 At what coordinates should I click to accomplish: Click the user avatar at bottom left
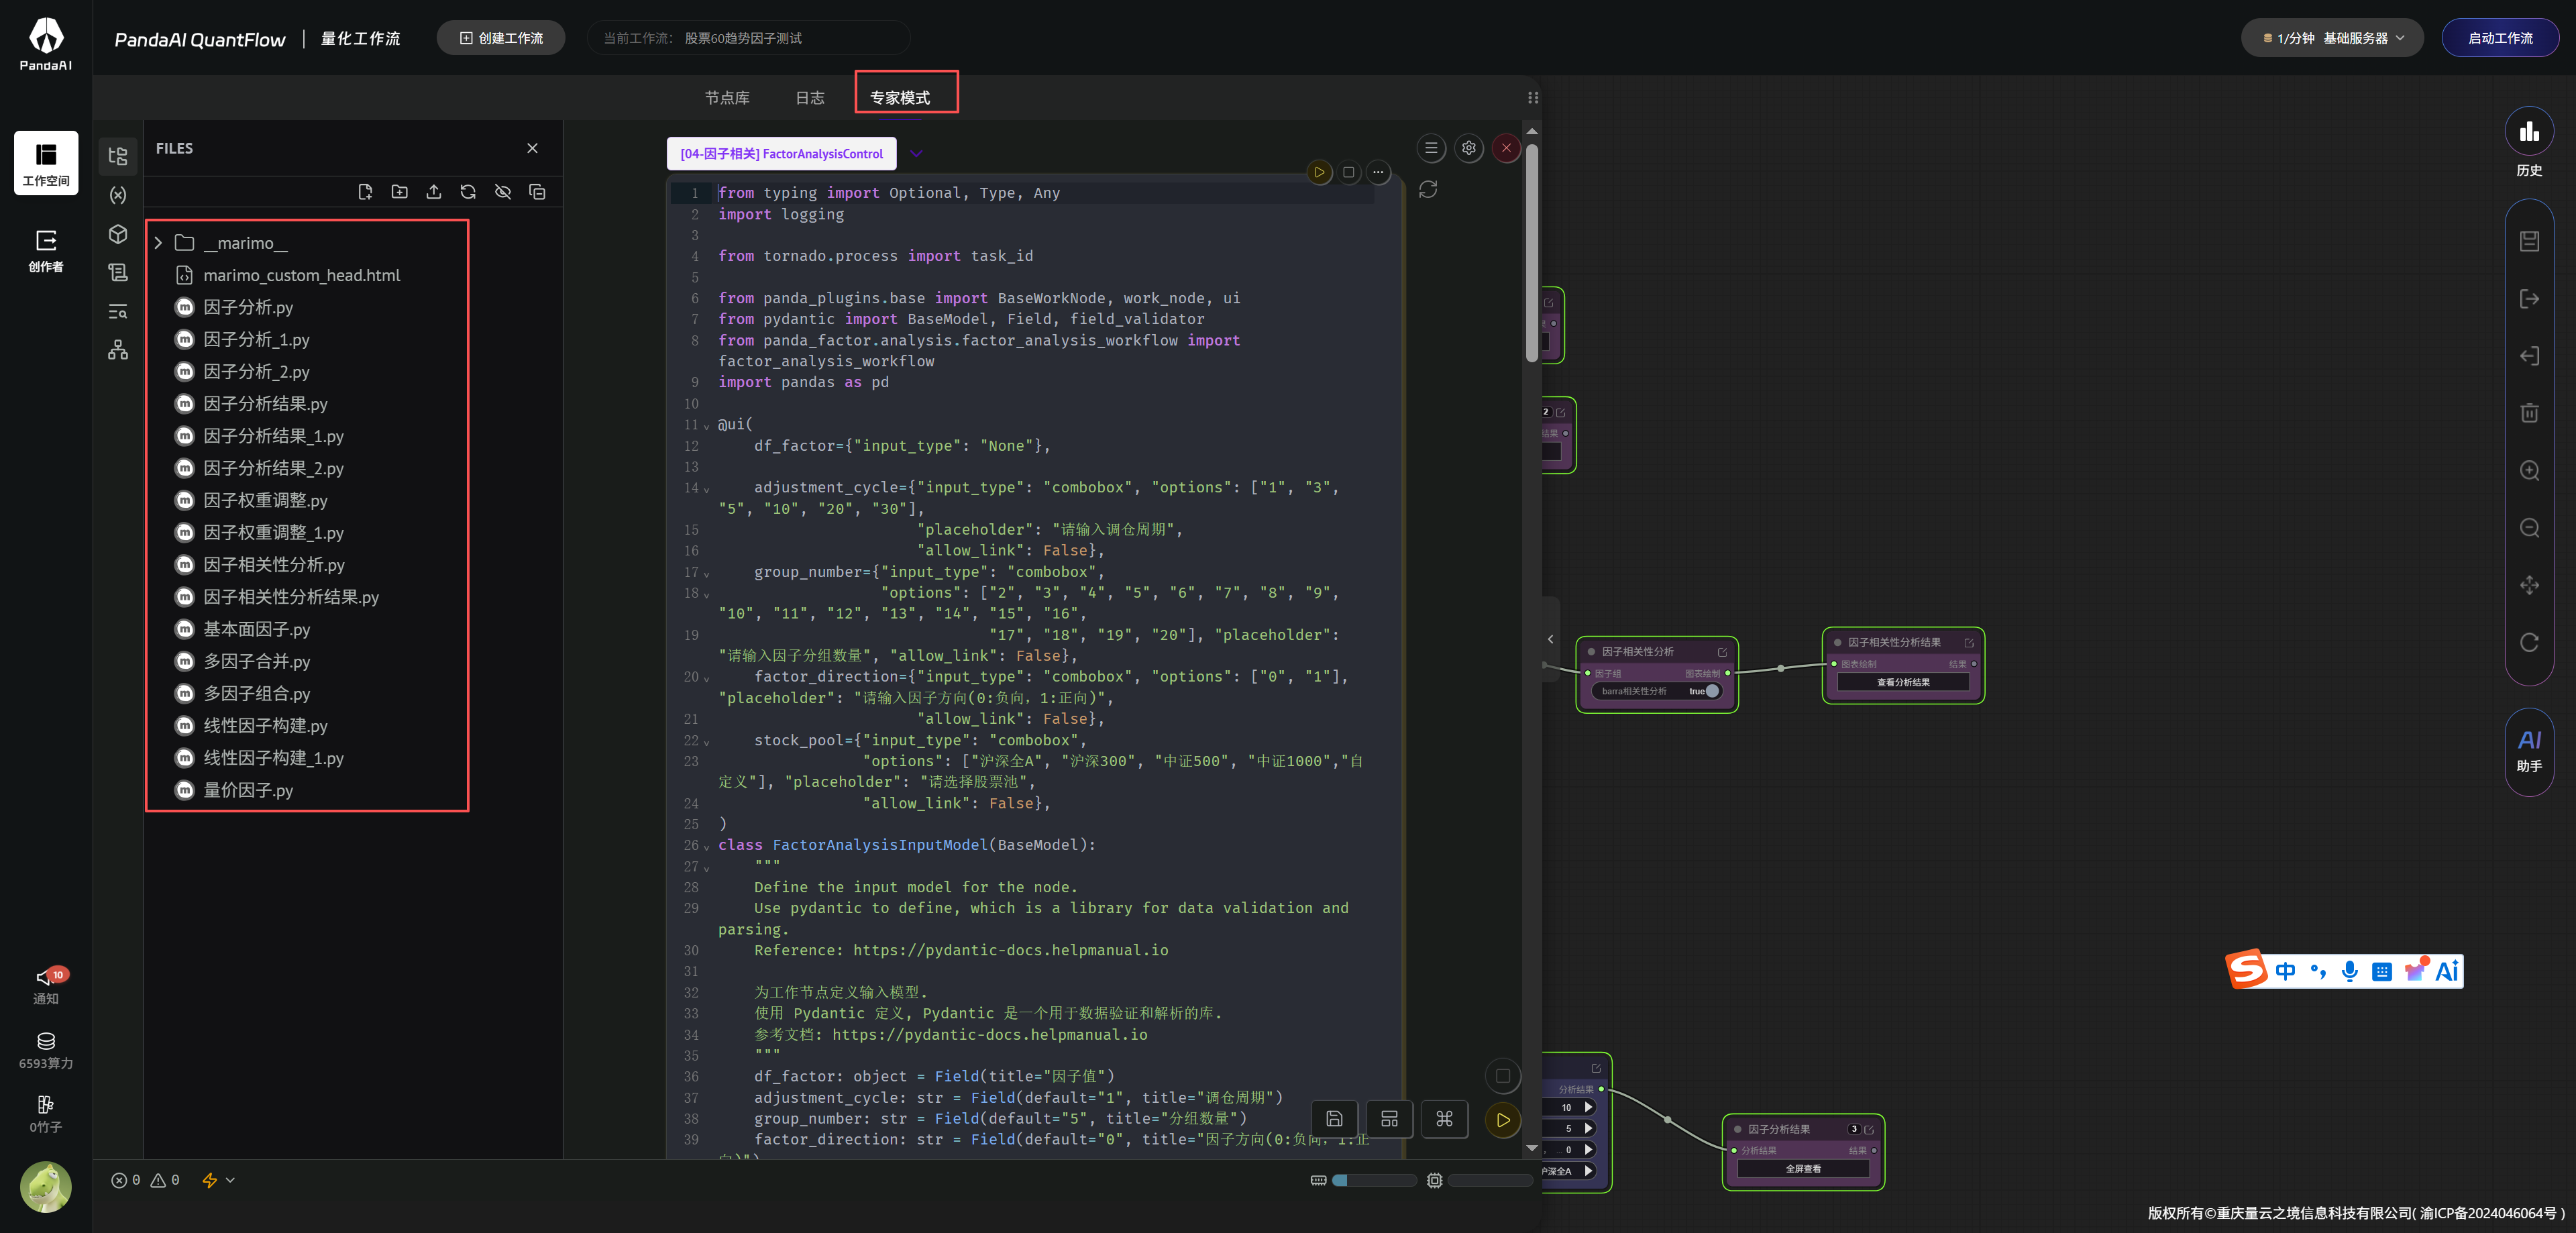[46, 1187]
